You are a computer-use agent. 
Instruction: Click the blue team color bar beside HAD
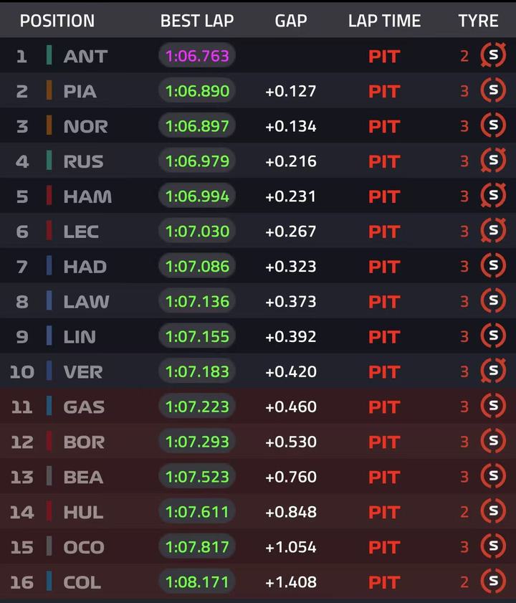[x=49, y=265]
